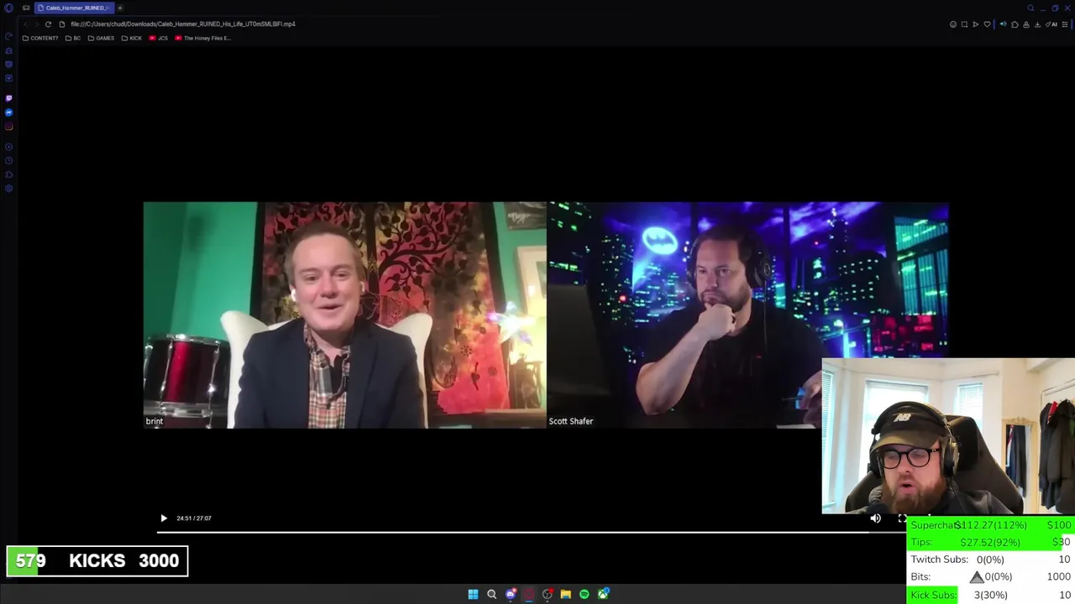Click the video frame showing brint
Screen dimensions: 1075x604
pos(344,315)
